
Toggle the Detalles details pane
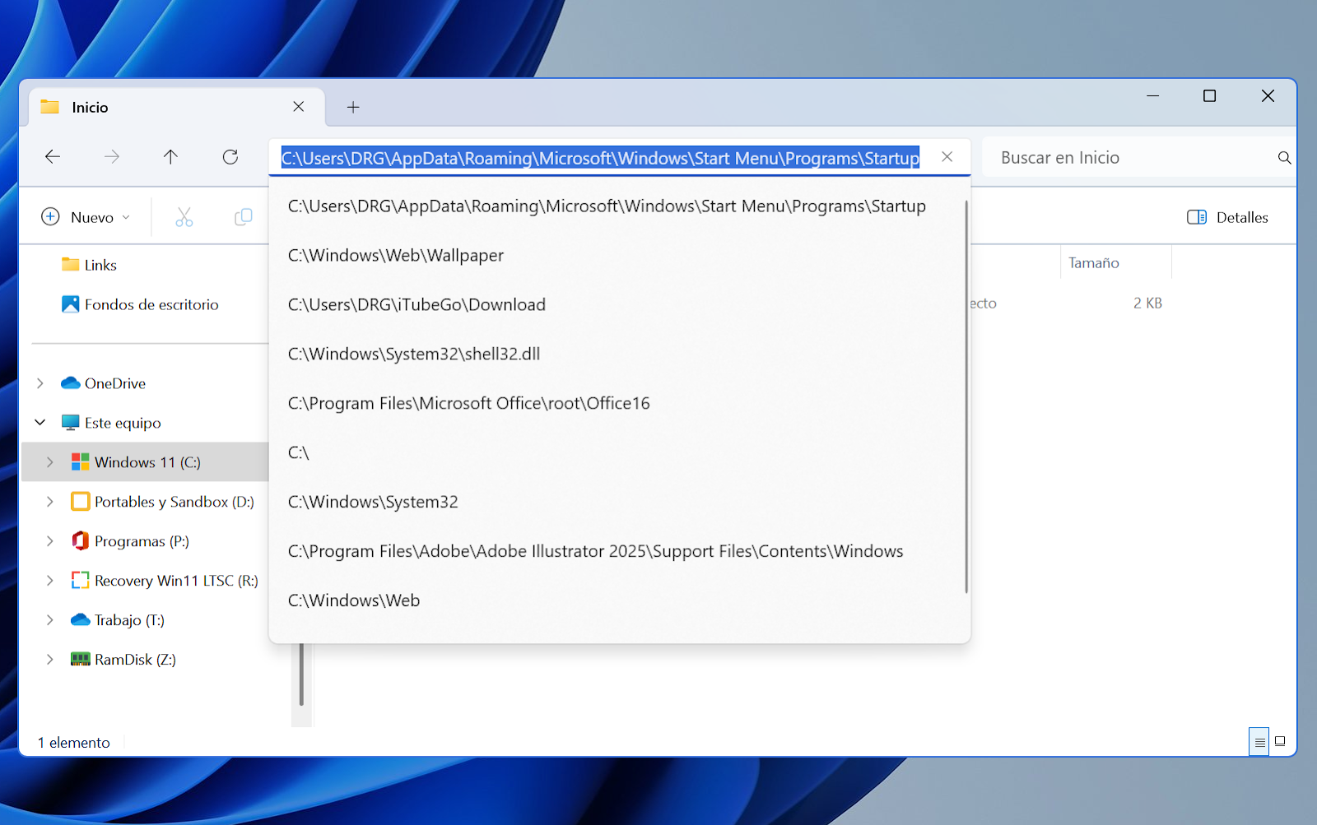click(x=1227, y=217)
